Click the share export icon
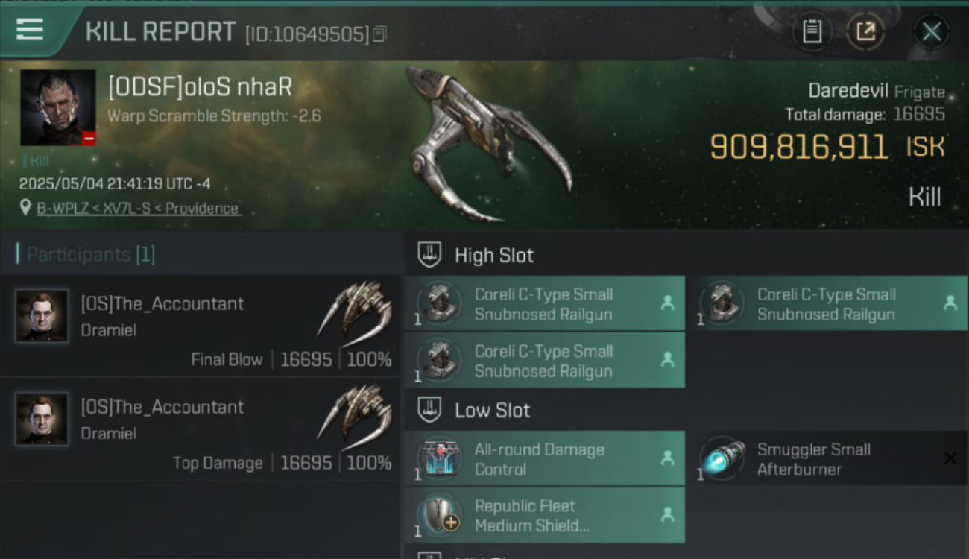The height and width of the screenshot is (559, 969). pos(865,31)
